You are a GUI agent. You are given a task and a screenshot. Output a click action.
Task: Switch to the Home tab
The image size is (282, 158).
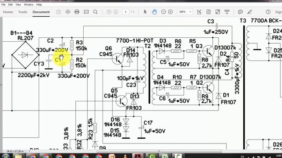coord(8,12)
